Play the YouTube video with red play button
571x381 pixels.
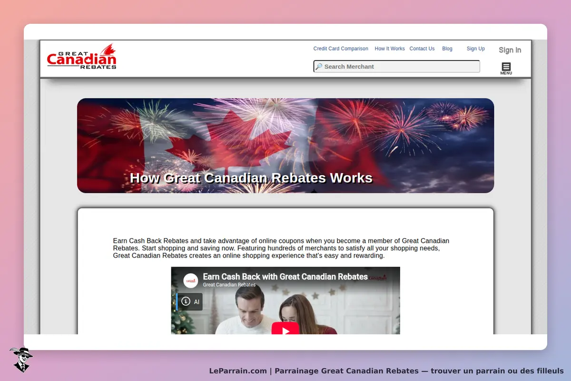(x=285, y=329)
